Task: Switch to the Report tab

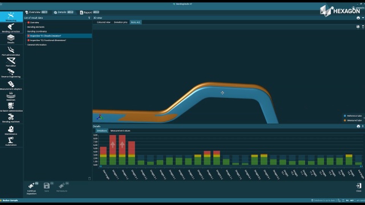Action: click(x=90, y=13)
